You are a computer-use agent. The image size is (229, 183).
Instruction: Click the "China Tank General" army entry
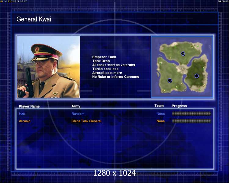[x=86, y=121]
